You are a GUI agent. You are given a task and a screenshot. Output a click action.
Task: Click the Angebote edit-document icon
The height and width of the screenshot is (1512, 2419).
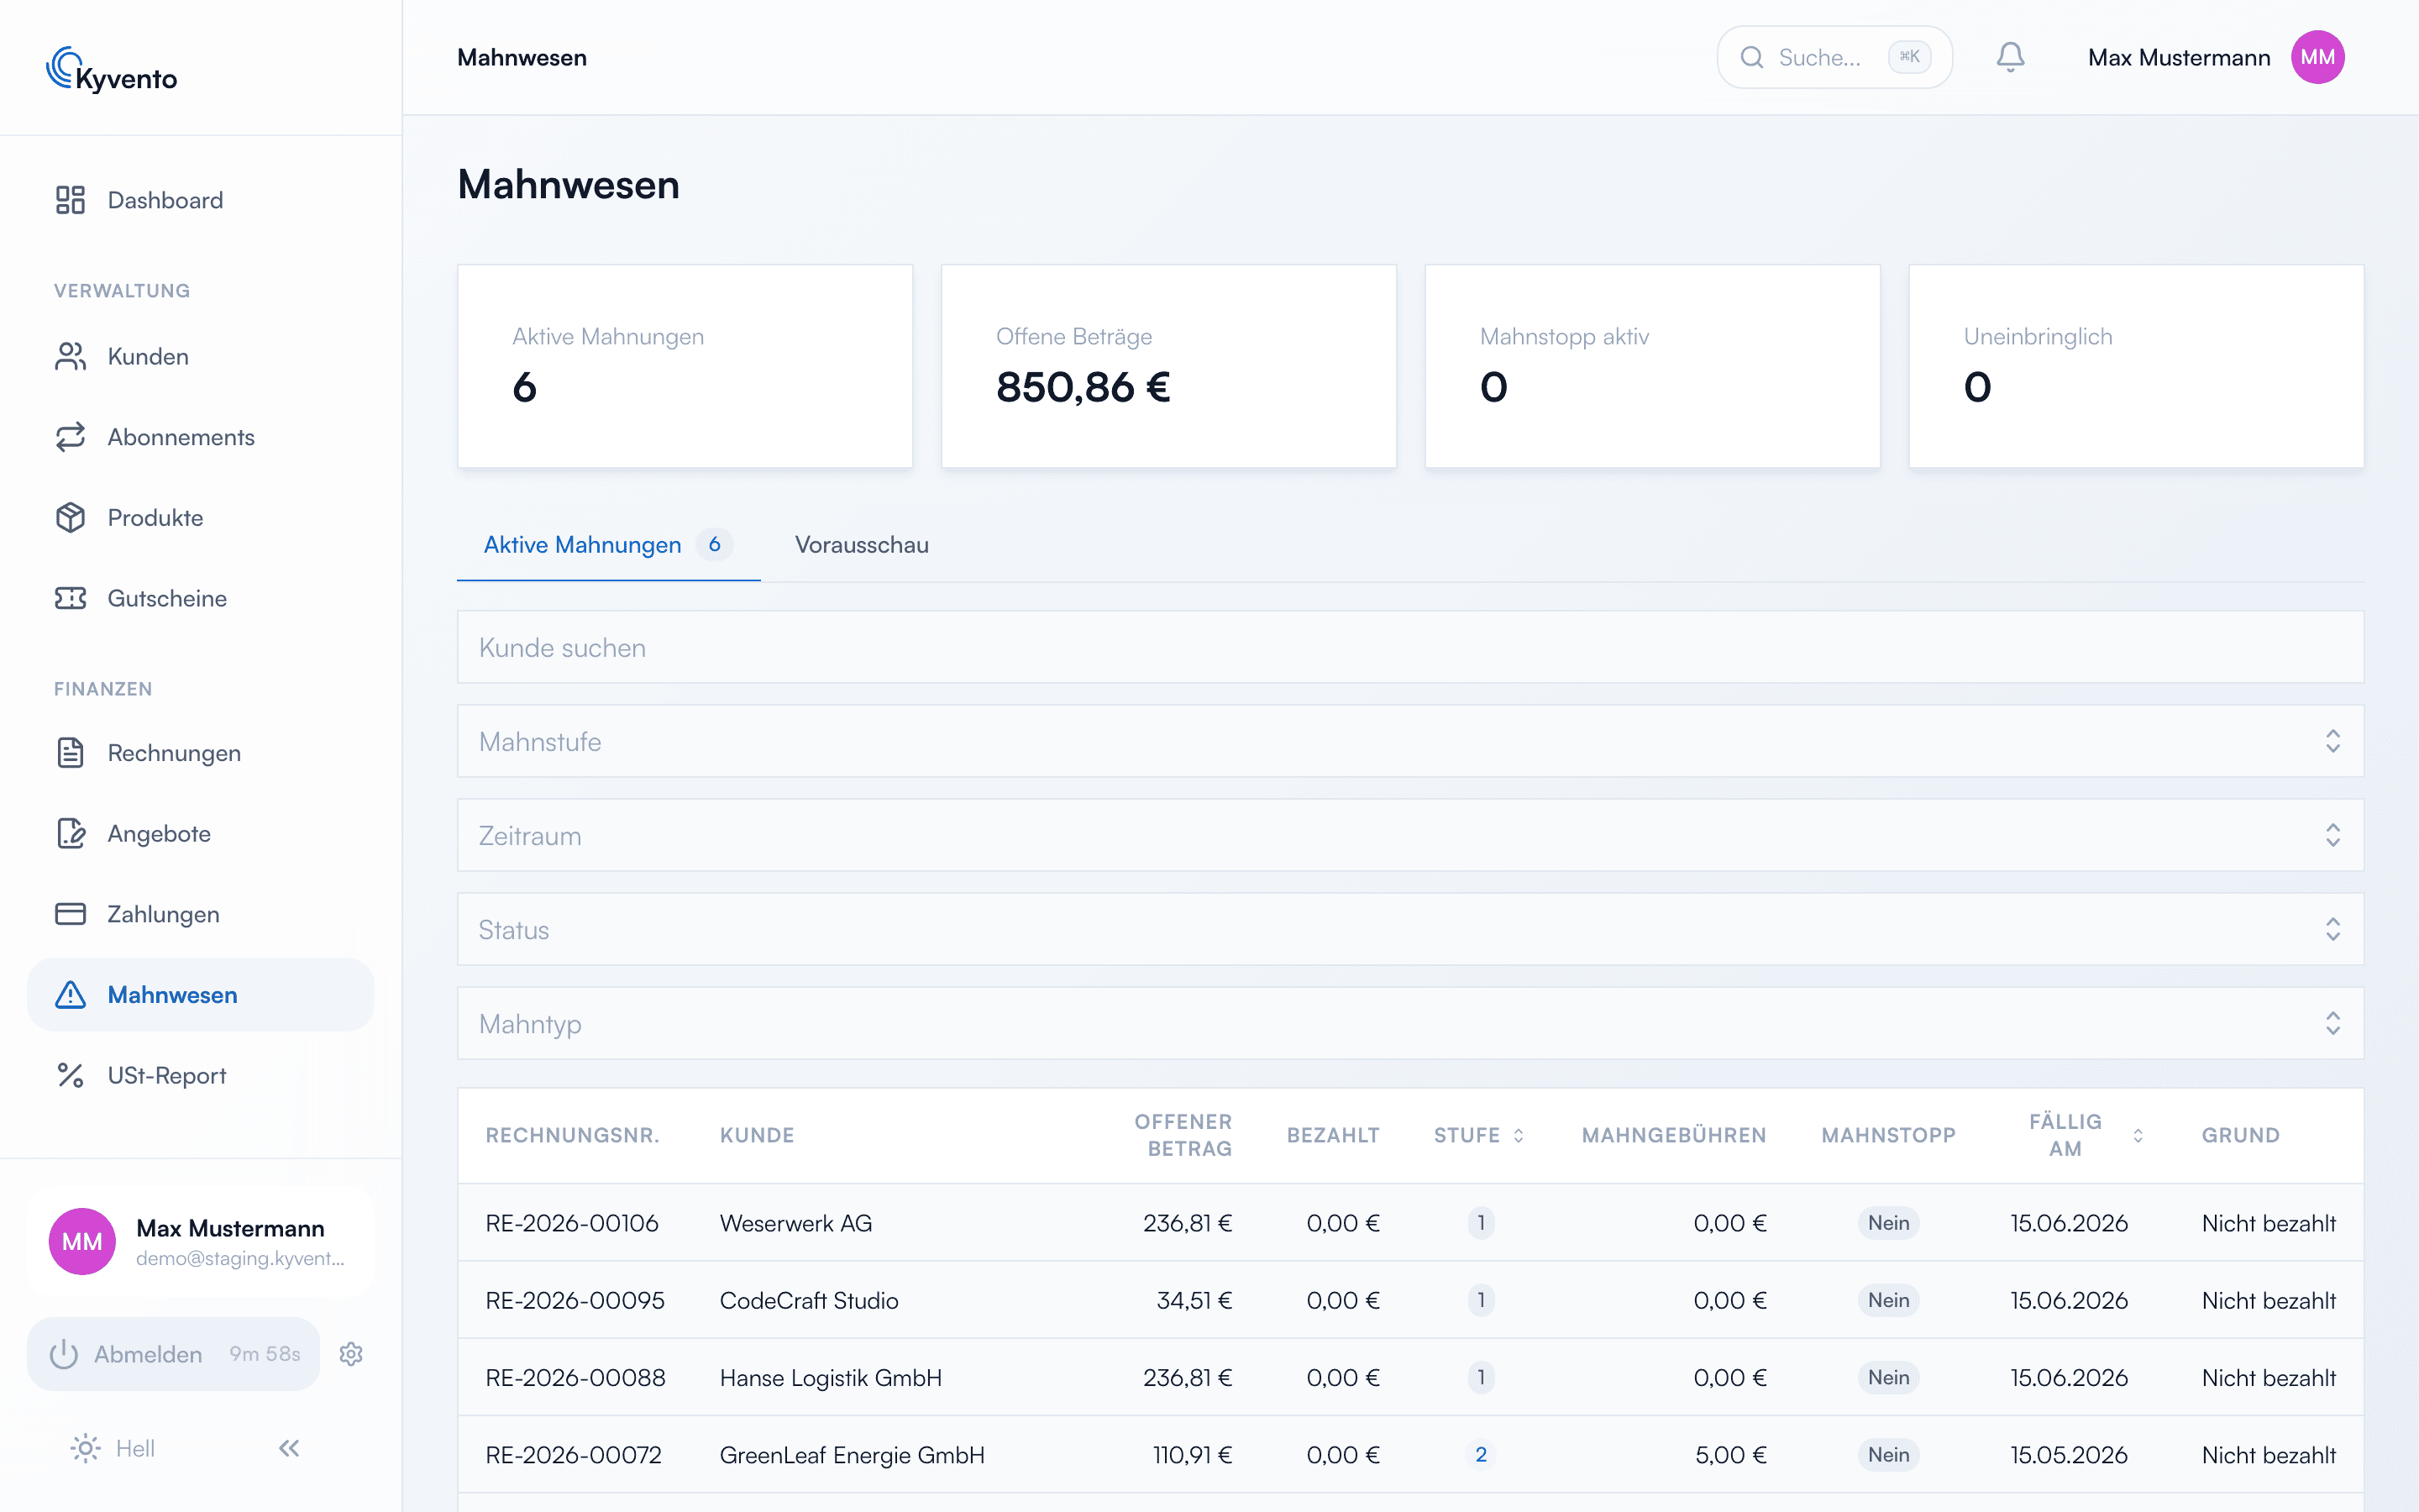coord(70,833)
